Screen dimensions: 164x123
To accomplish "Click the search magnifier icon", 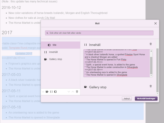I will [x=47, y=33].
